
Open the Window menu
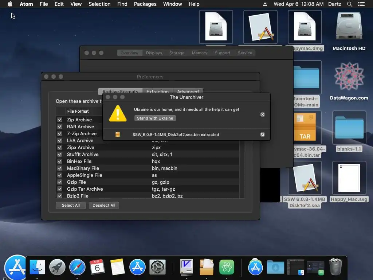point(172,4)
